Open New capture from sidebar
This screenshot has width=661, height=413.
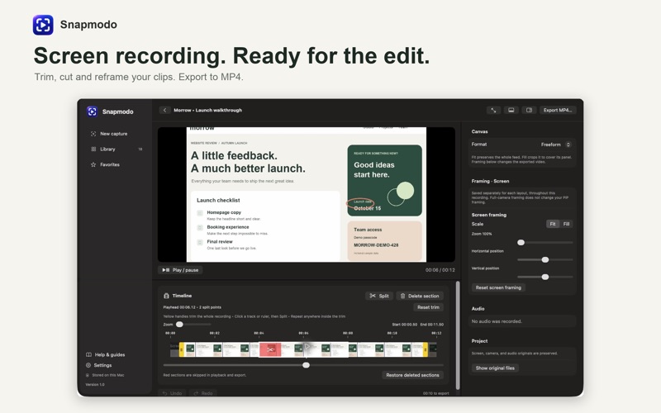click(113, 134)
